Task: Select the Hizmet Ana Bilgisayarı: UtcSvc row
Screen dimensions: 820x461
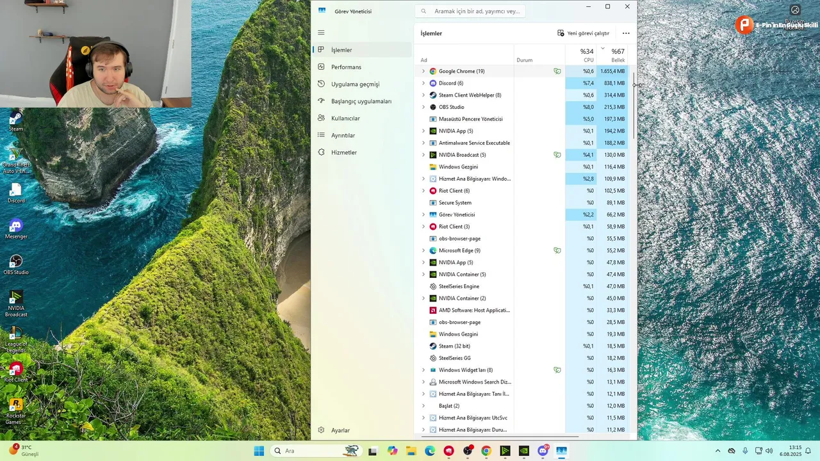Action: (x=522, y=417)
